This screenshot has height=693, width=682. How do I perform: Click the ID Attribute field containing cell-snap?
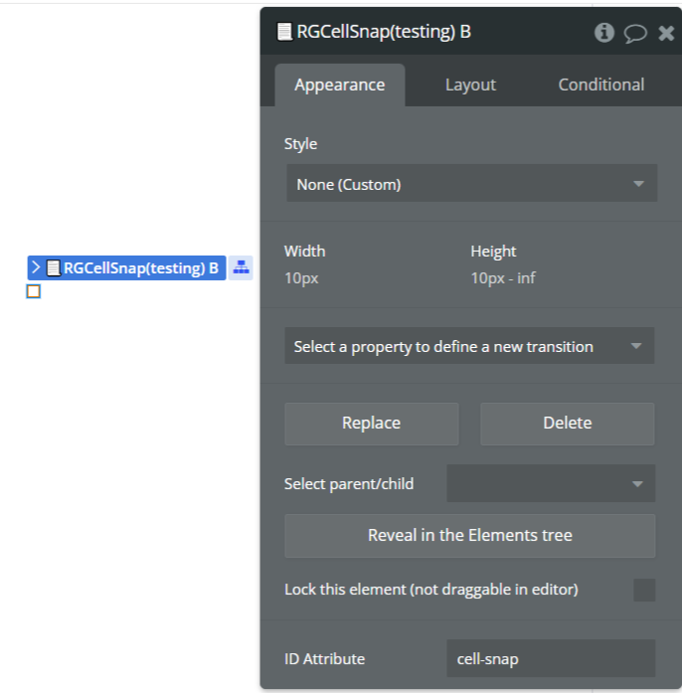pos(550,658)
